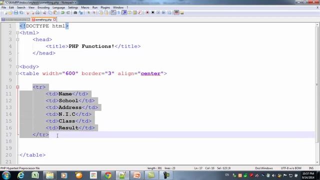Screen dimensions: 320x180
Task: Click the line number 20 in the margin
Action: pyautogui.click(x=8, y=155)
